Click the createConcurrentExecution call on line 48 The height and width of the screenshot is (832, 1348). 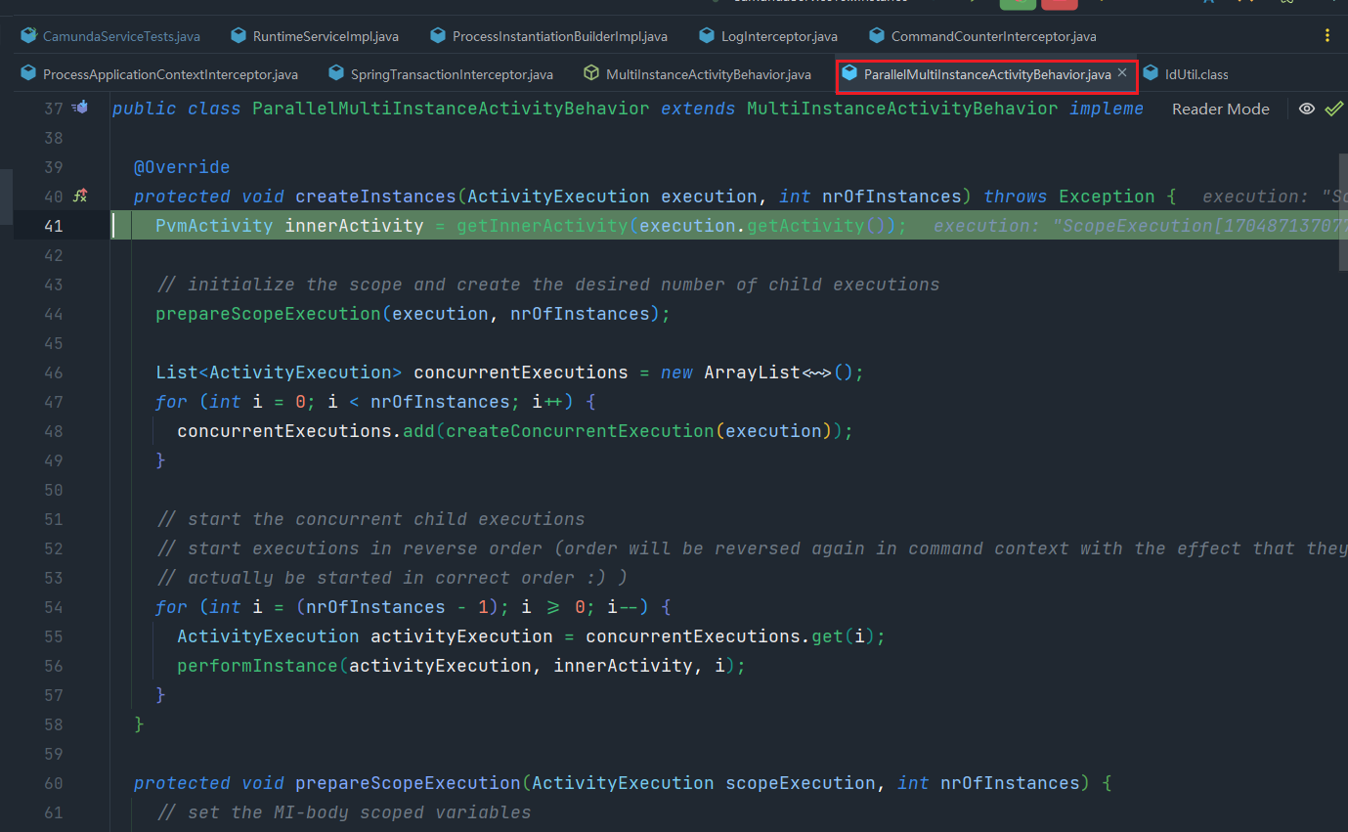581,431
